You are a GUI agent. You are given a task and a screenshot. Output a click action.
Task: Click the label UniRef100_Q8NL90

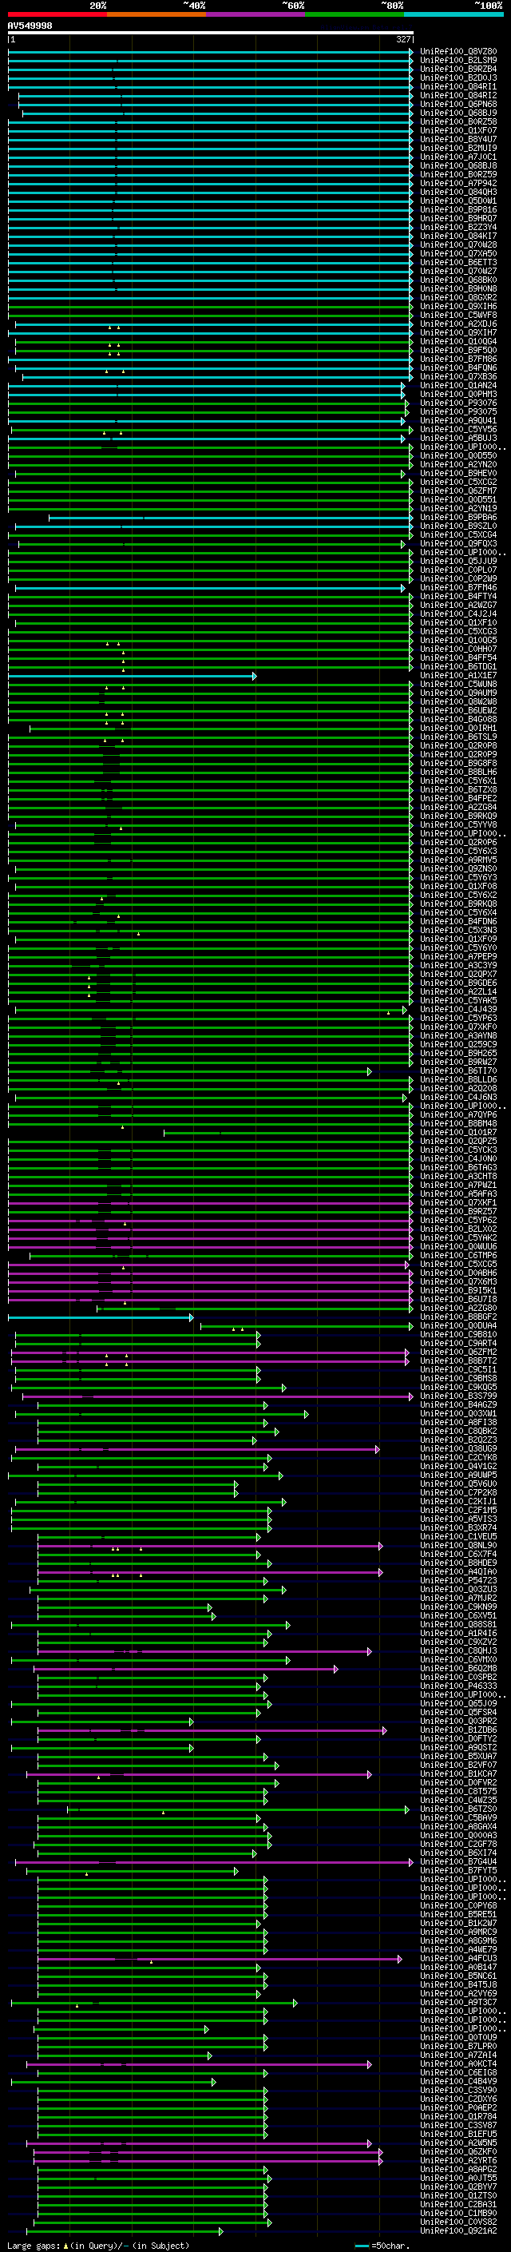[x=458, y=1545]
